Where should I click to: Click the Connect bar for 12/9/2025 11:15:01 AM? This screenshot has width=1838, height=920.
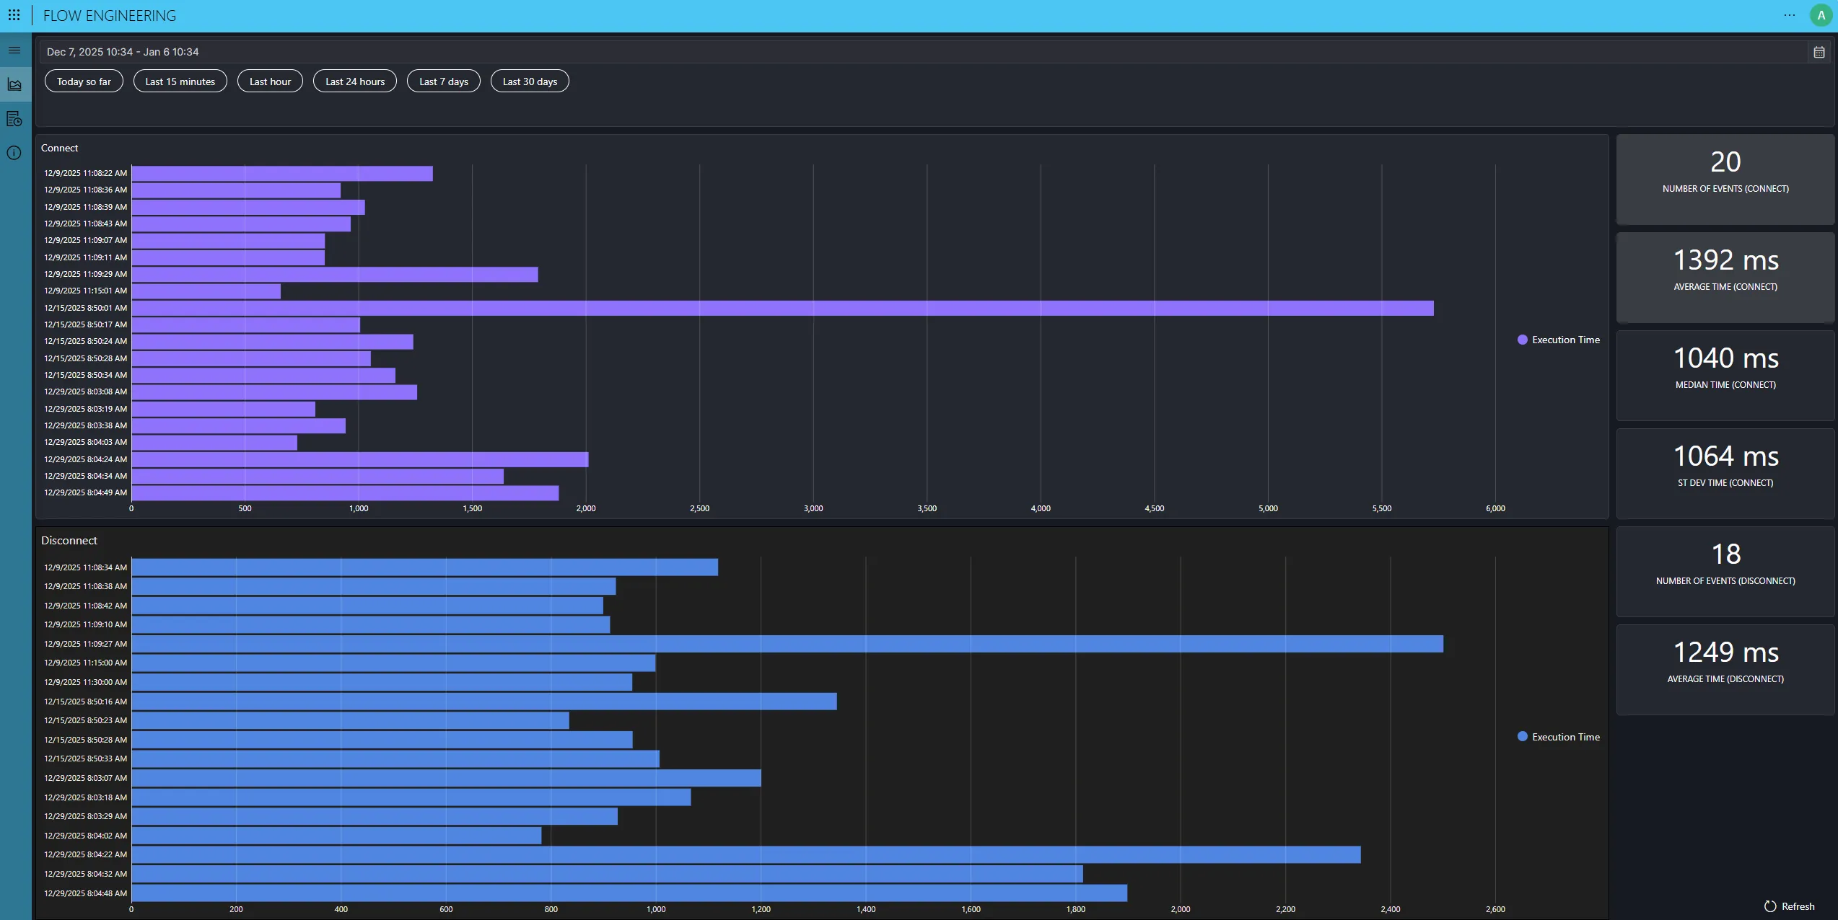[206, 291]
